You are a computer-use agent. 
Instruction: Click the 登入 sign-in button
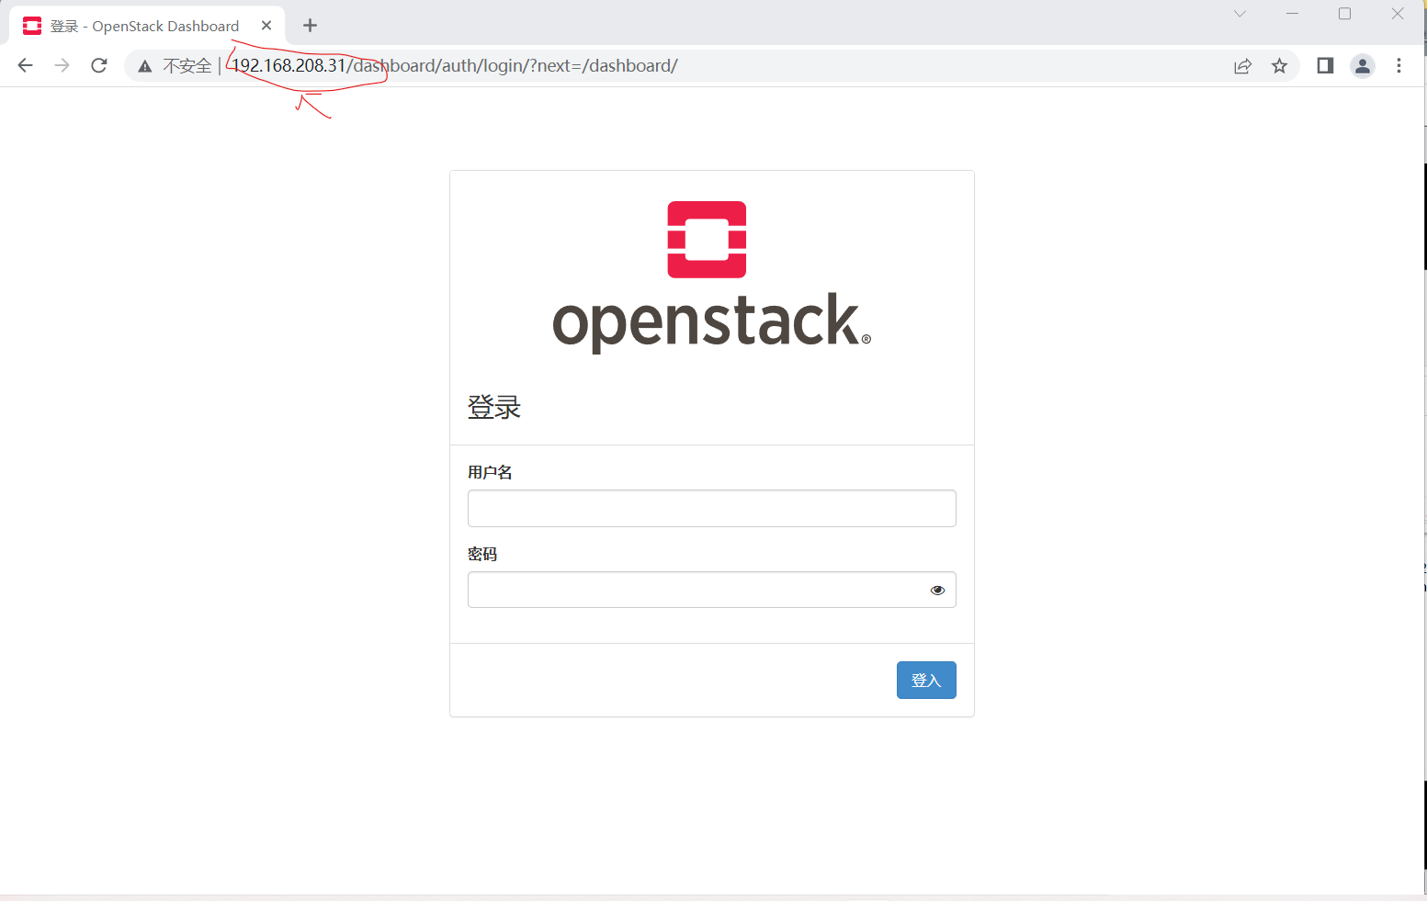(x=926, y=680)
